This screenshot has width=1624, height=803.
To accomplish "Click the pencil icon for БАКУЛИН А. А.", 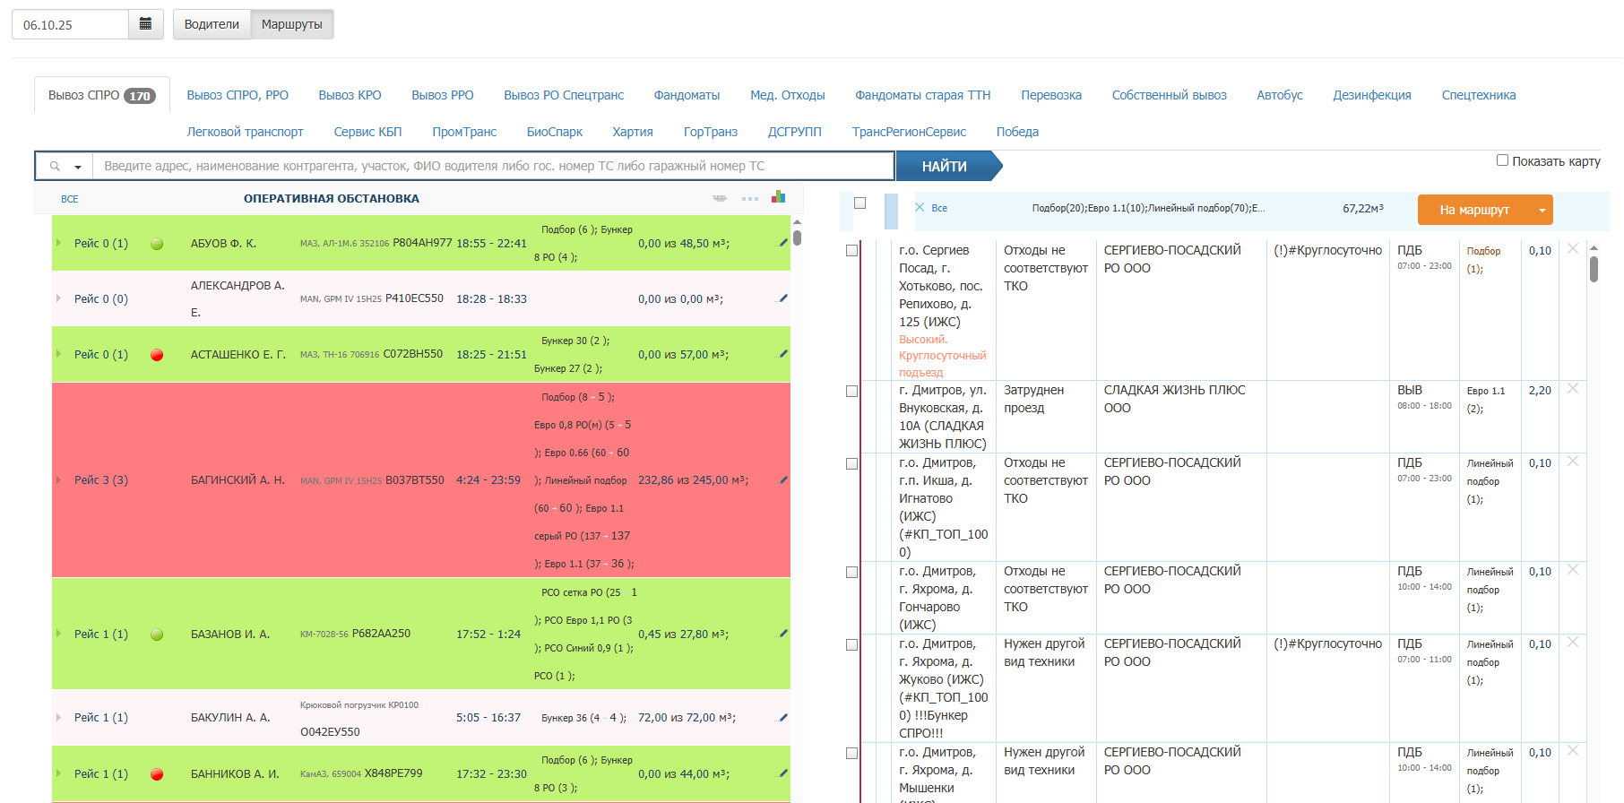I will [782, 717].
